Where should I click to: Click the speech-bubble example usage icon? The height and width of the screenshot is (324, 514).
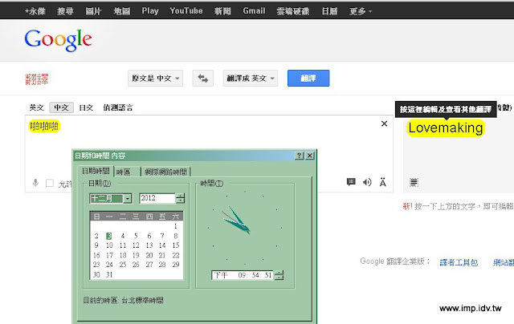click(351, 181)
